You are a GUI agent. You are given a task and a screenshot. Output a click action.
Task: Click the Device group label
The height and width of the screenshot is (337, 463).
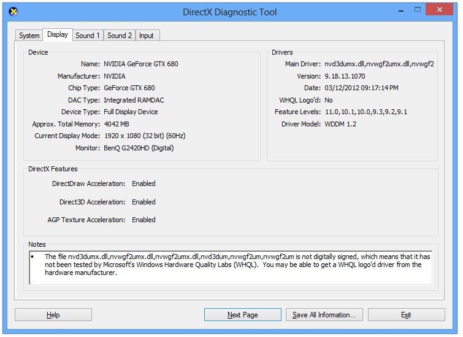click(38, 52)
